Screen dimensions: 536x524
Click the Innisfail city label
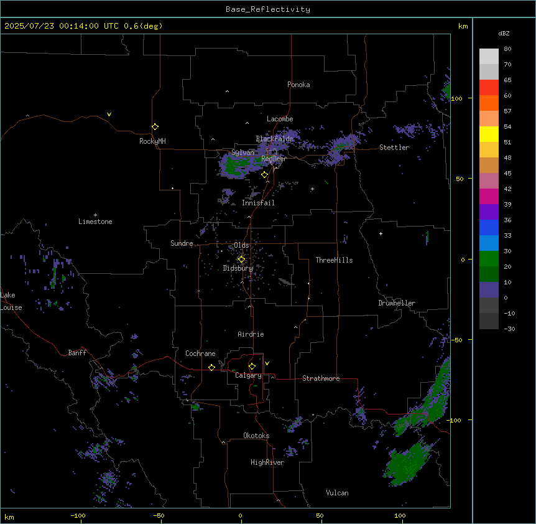point(258,203)
